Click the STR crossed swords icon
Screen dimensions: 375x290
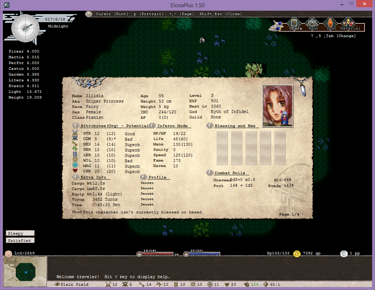click(x=75, y=133)
